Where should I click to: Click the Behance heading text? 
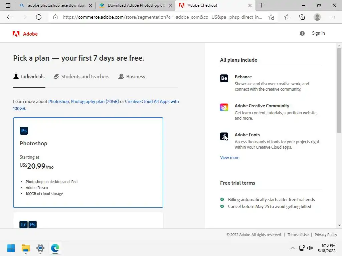[x=243, y=77]
